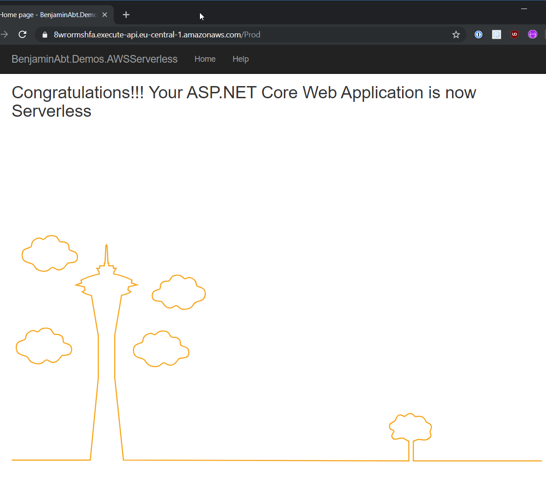Open the Home navigation link
The image size is (546, 484).
click(x=205, y=59)
